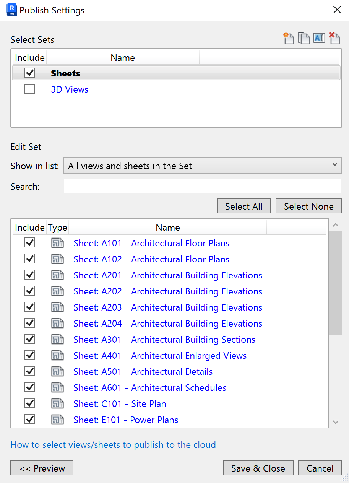Duplicate the selected set
Image resolution: width=349 pixels, height=483 pixels.
(304, 38)
